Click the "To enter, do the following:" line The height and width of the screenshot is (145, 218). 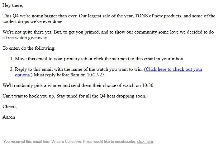click(x=29, y=48)
